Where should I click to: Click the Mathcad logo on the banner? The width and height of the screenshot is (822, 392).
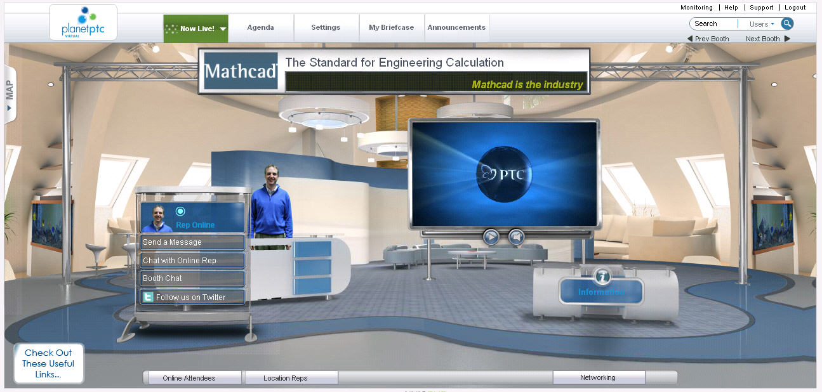241,70
